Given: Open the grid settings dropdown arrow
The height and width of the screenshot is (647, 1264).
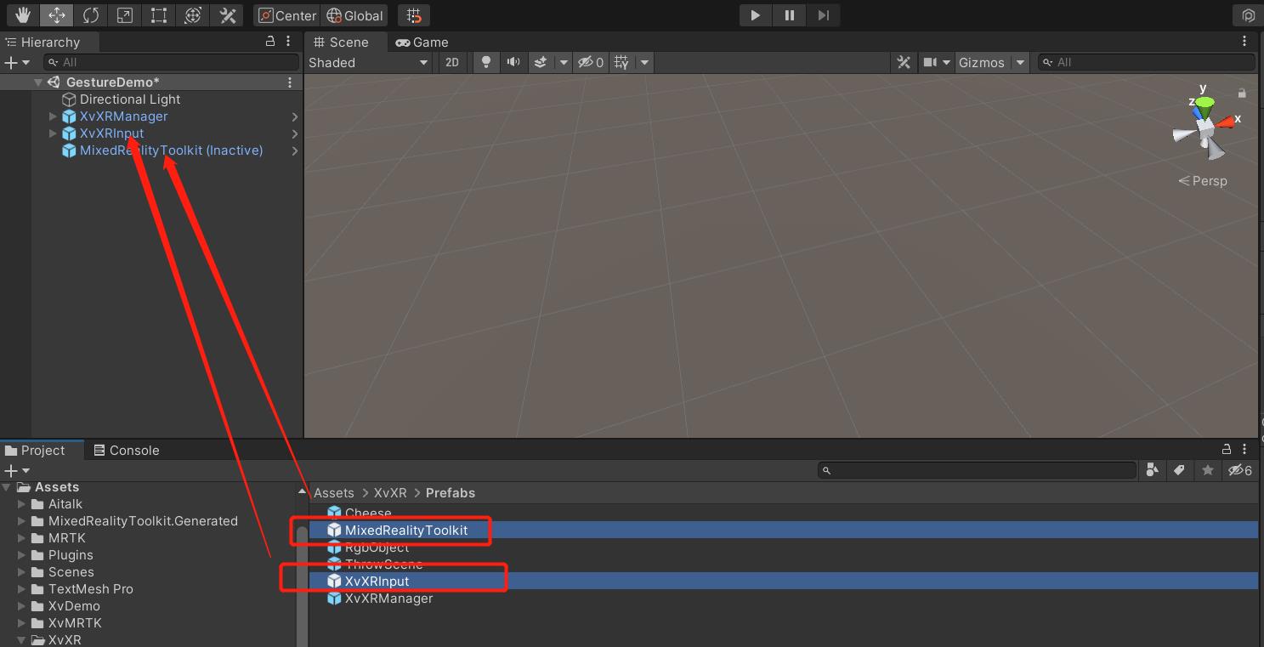Looking at the screenshot, I should pos(644,62).
